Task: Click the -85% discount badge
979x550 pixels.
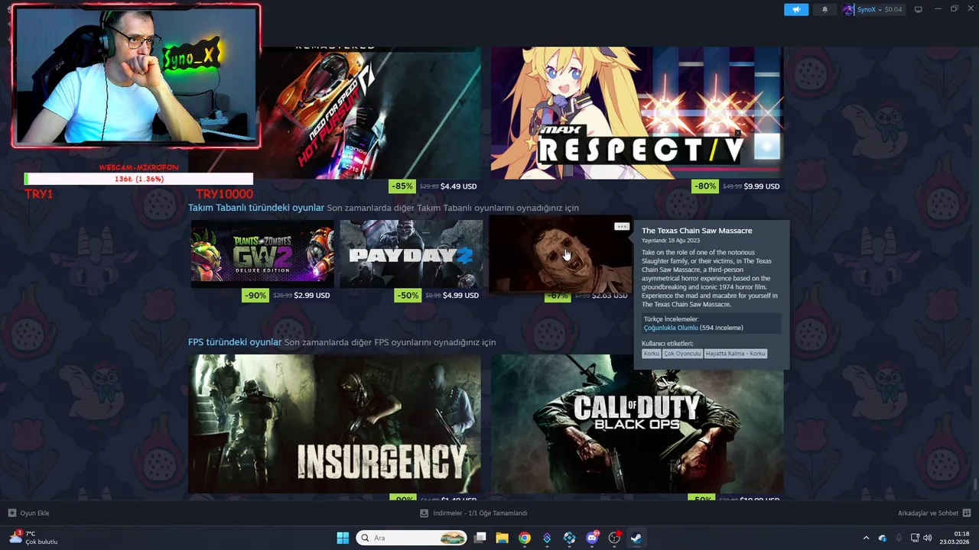Action: click(402, 186)
